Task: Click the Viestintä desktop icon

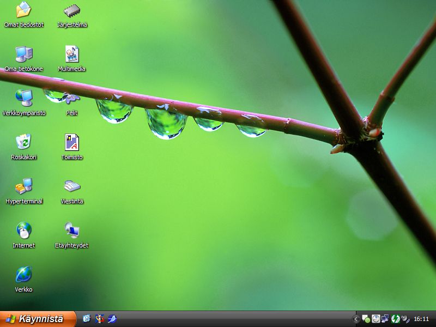Action: tap(72, 187)
